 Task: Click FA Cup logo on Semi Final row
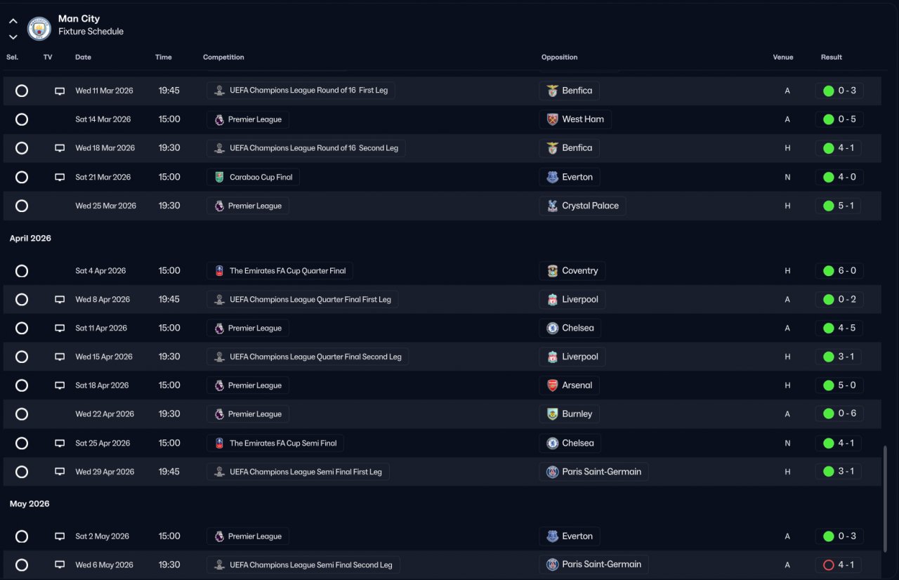(220, 443)
